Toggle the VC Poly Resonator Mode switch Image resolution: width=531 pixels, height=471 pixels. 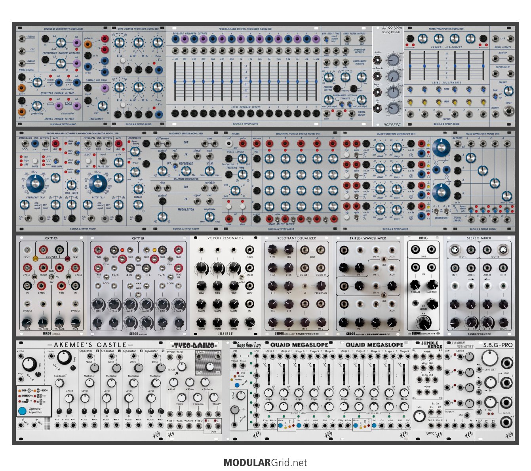[240, 278]
